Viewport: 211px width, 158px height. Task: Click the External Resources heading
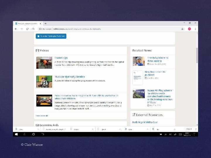(x=147, y=115)
